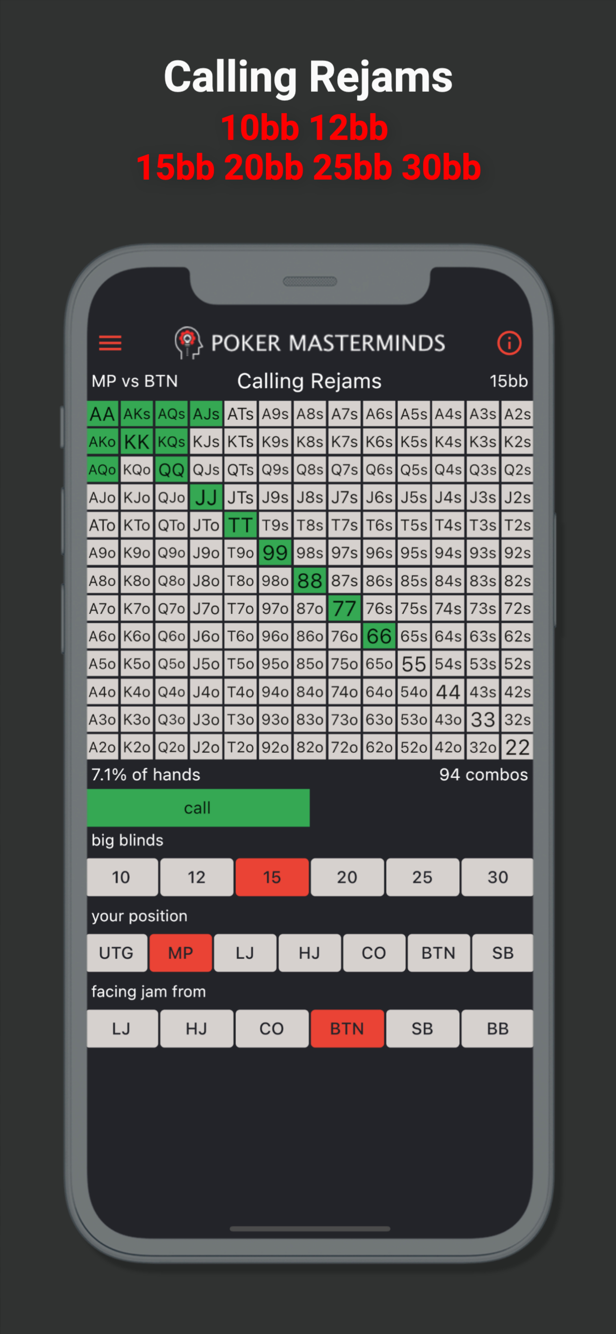This screenshot has height=1334, width=616.
Task: Tap the 32s hand cell
Action: [517, 719]
